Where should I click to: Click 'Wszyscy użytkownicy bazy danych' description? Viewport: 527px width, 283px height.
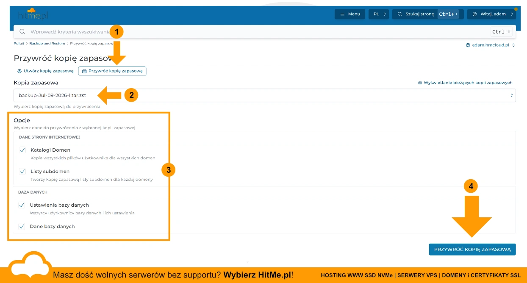[x=82, y=213]
